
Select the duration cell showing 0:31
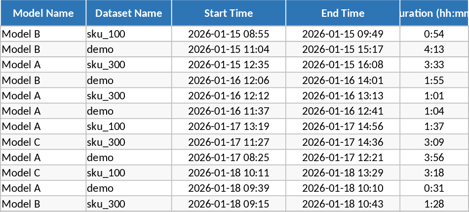[x=434, y=188]
